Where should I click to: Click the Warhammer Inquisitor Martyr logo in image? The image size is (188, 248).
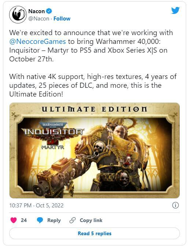[x=53, y=136]
